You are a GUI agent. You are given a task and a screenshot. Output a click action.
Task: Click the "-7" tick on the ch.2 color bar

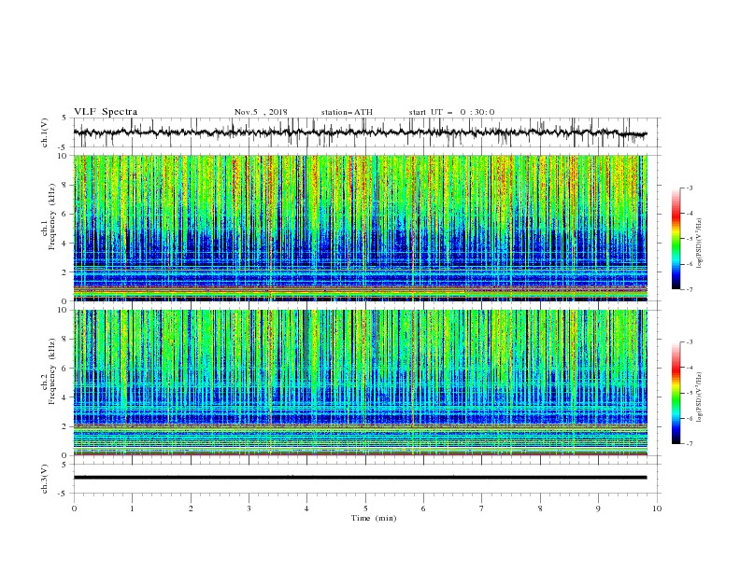coord(690,444)
